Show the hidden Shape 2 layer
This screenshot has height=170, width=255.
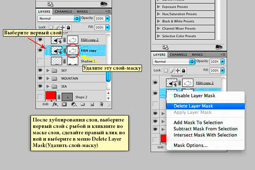tap(40, 97)
